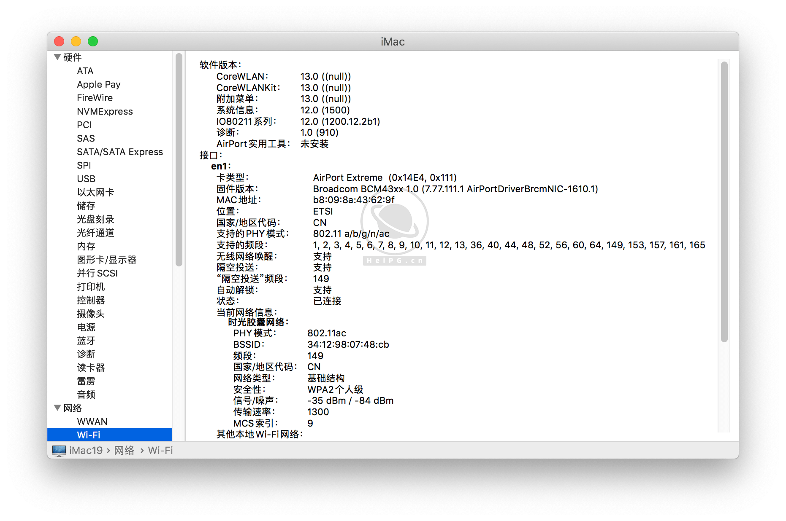Click 网络 in the bottom path bar
This screenshot has height=521, width=786.
click(124, 451)
